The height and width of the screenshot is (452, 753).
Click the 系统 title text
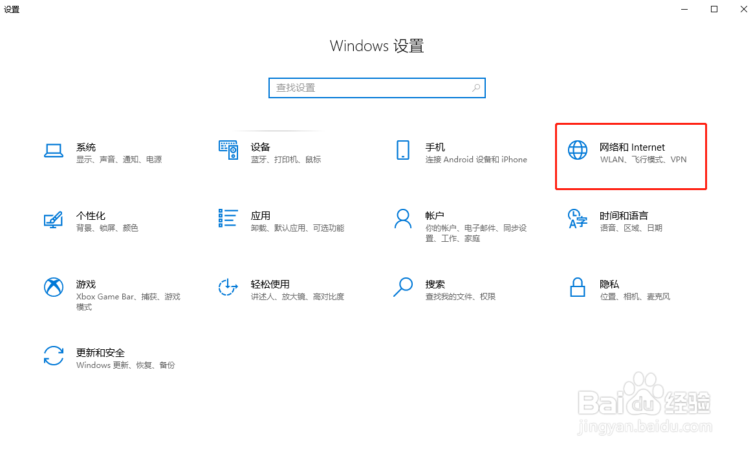click(86, 147)
